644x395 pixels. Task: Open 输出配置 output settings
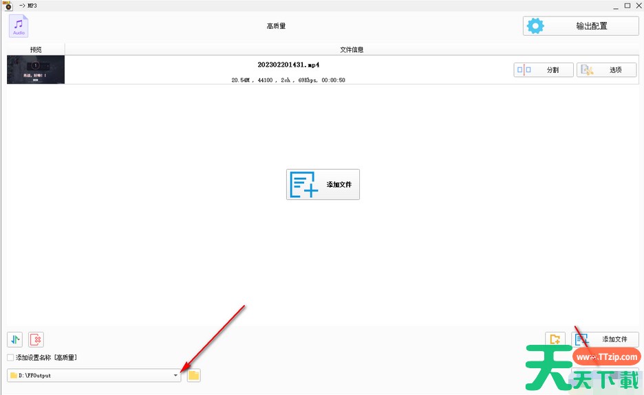point(581,26)
